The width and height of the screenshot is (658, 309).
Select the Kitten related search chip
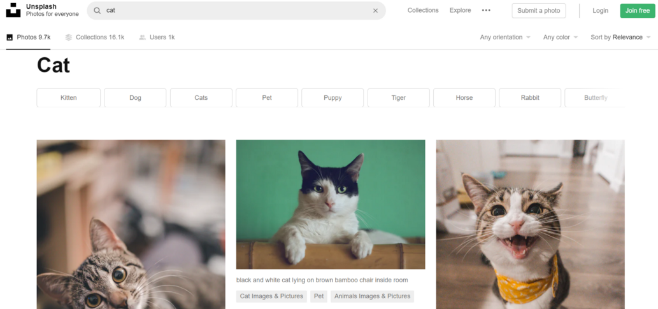coord(69,97)
